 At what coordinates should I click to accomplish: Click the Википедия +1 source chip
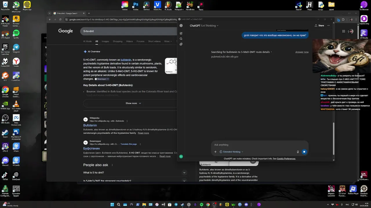[x=102, y=79]
